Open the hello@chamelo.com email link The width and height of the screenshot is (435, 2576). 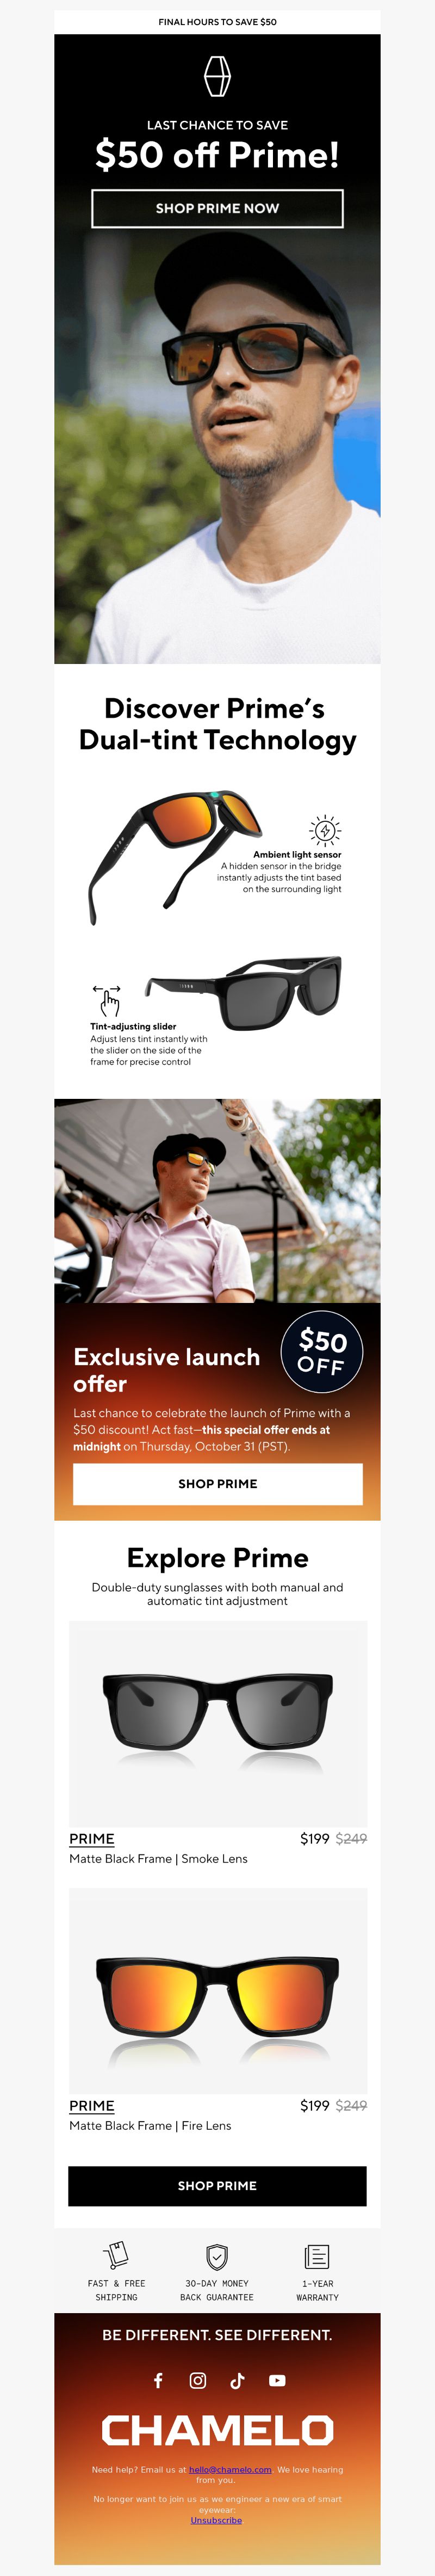(230, 2469)
